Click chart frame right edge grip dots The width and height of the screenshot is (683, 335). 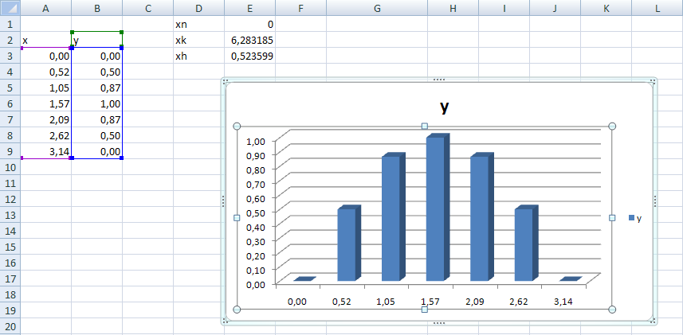[x=655, y=201]
